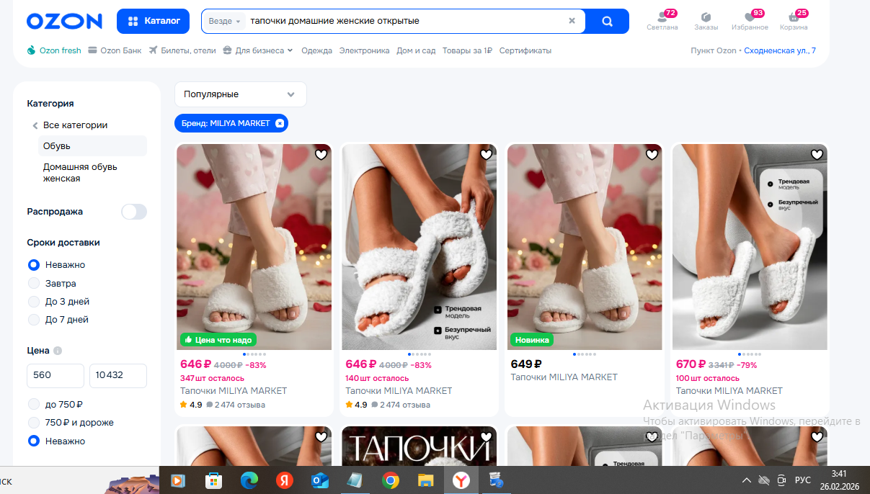Add the 649 ₽ Новинка slippers to favorites

point(652,155)
